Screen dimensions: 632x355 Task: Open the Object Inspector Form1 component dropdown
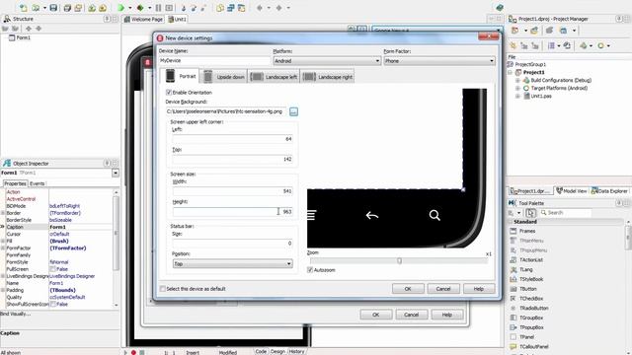[116, 173]
